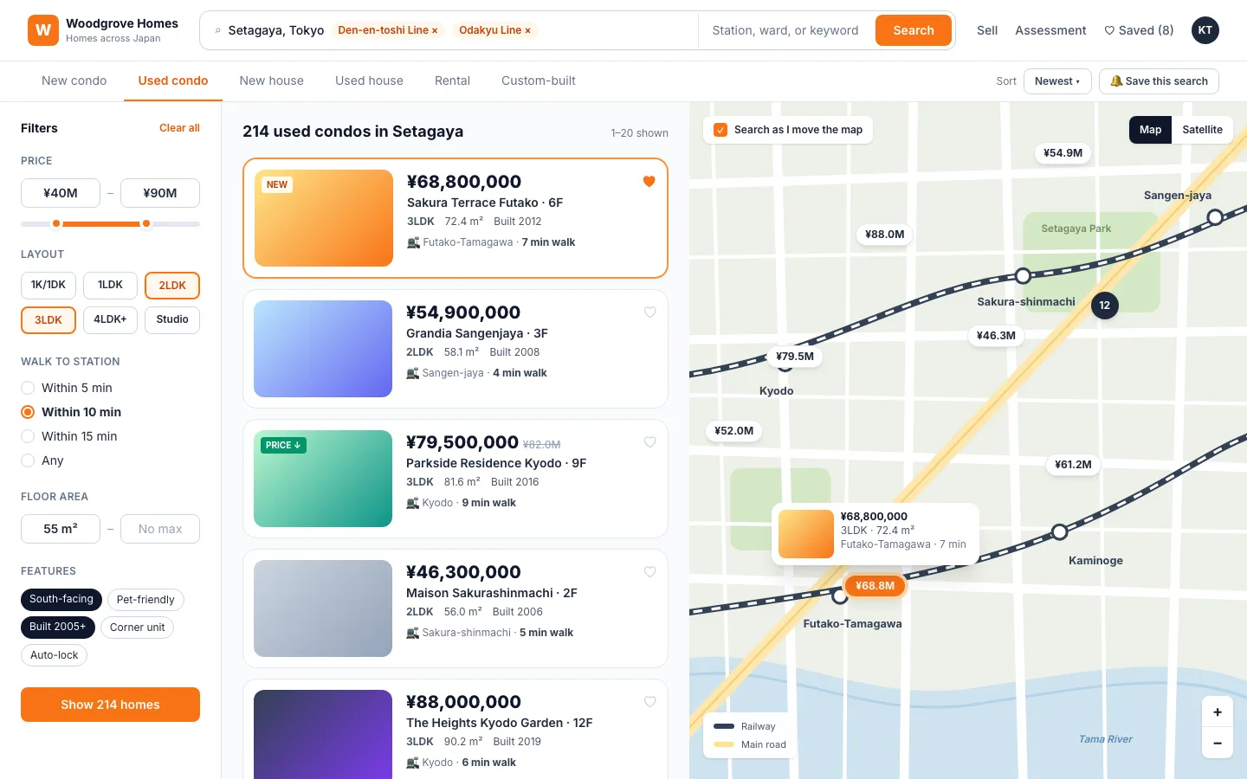Screen dimensions: 1247x779
Task: Zoom out the map with minus button
Action: pyautogui.click(x=1218, y=743)
